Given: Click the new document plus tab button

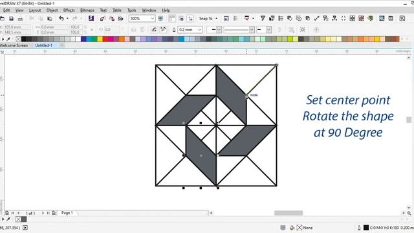Looking at the screenshot, I should [x=62, y=45].
